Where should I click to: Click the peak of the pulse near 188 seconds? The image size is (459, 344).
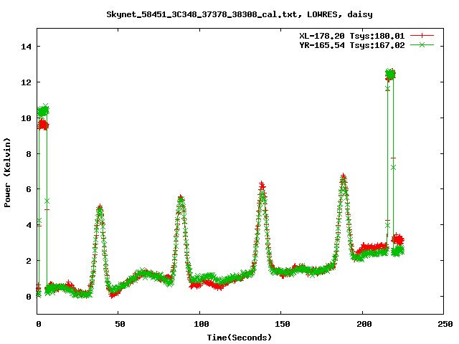tap(344, 178)
